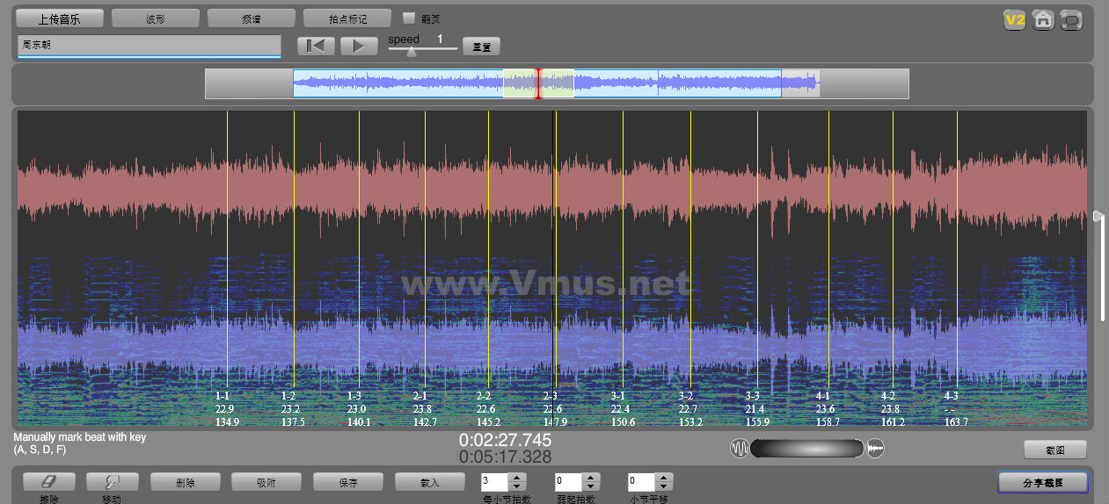Click the red playhead in overview waveform

tap(538, 83)
